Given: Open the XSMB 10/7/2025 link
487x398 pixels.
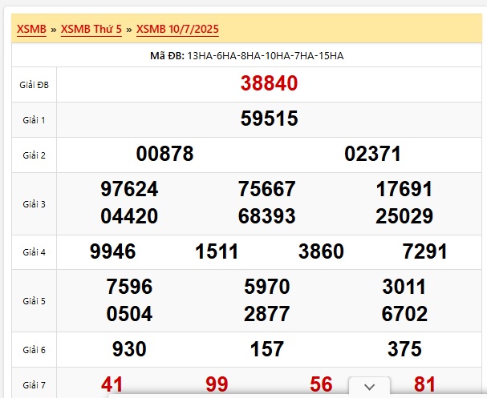Looking at the screenshot, I should (177, 29).
